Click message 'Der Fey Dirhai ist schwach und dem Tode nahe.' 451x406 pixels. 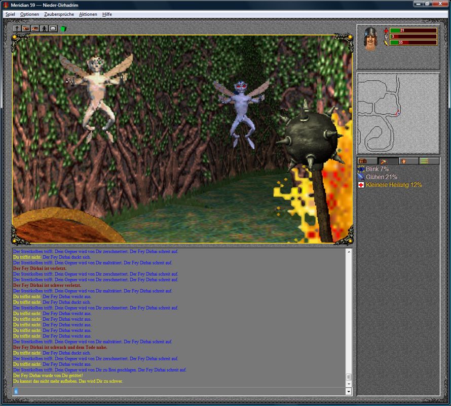coord(60,347)
